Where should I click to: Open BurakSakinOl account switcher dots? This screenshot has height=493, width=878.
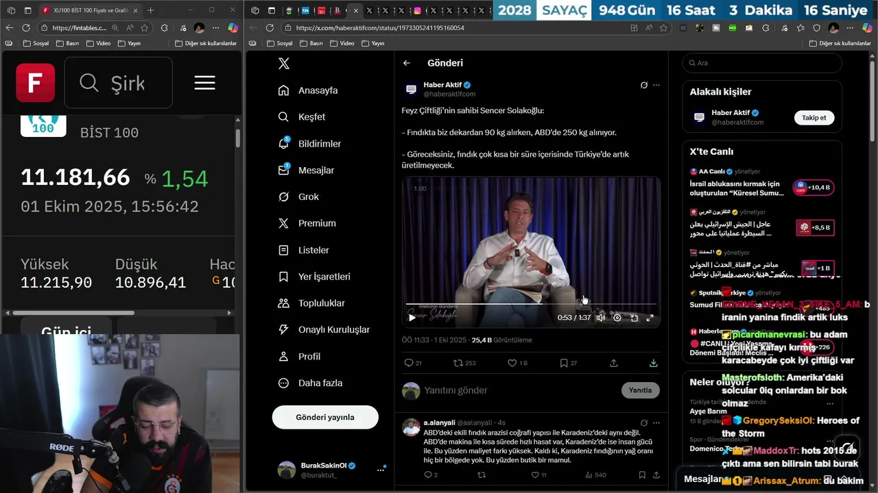point(380,470)
